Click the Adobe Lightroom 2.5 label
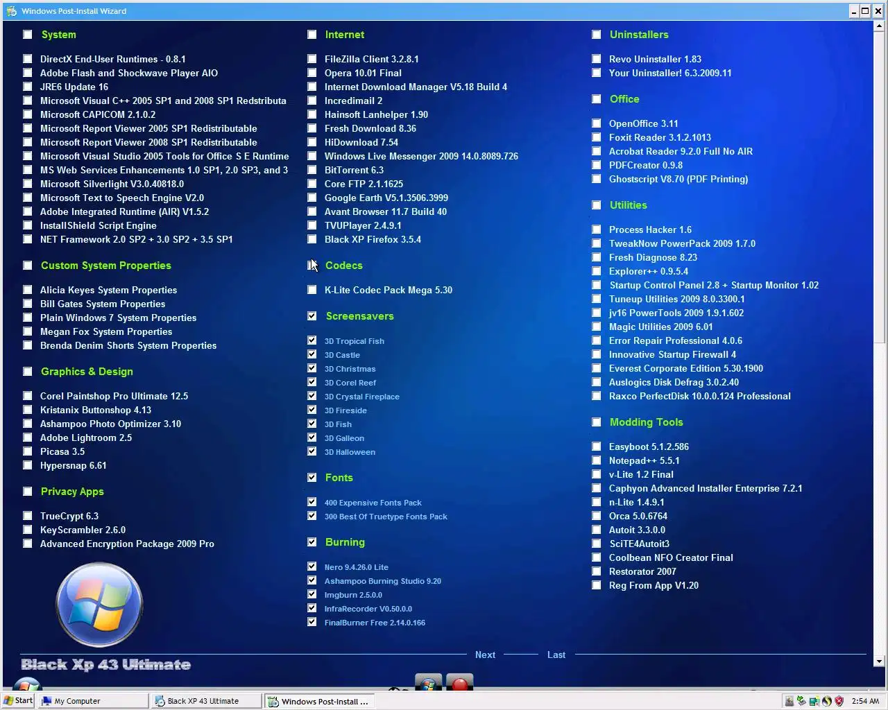 (x=86, y=438)
